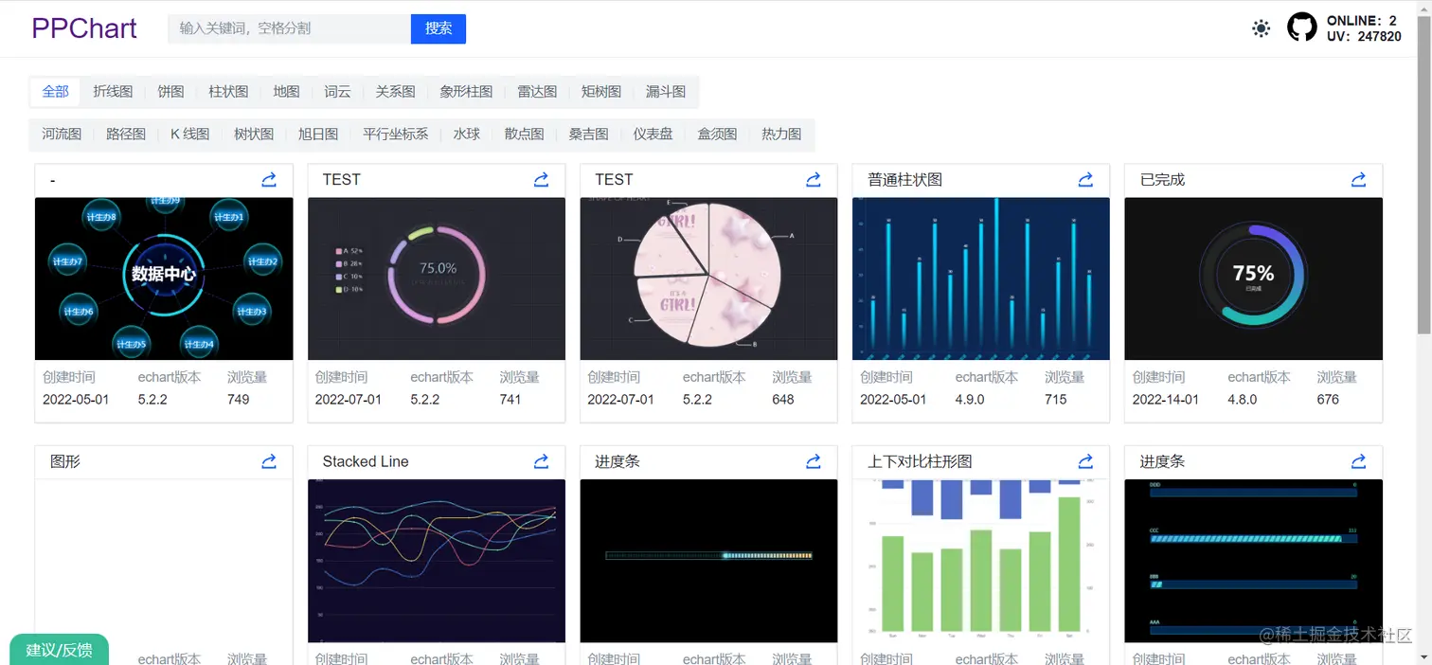Click share icon on 图形 card

click(269, 461)
